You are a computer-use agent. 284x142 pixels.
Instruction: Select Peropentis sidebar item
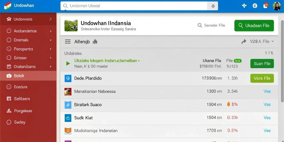[28, 49]
